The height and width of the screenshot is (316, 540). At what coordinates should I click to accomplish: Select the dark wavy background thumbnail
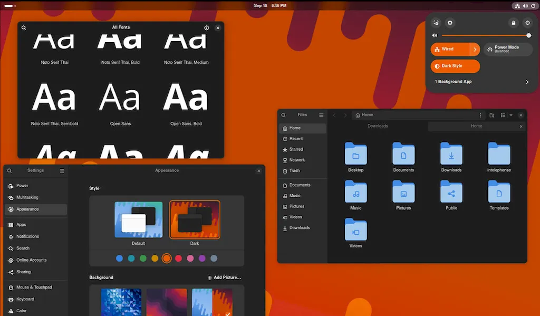point(167,302)
